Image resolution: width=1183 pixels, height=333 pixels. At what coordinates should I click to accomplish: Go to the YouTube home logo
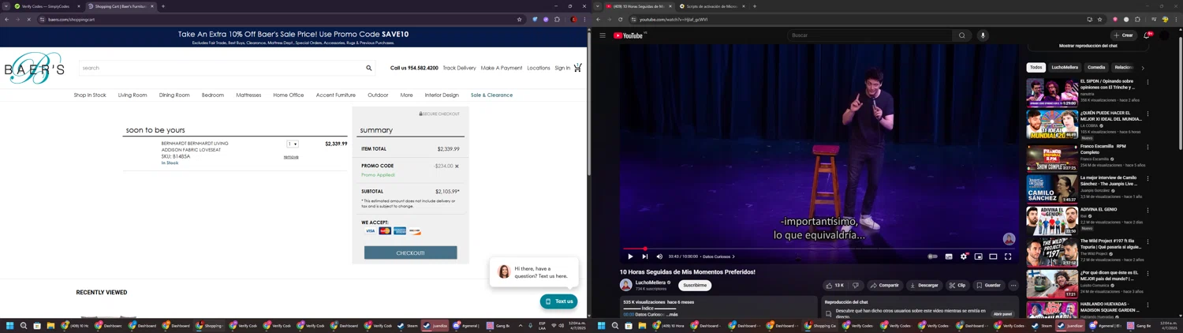[629, 36]
